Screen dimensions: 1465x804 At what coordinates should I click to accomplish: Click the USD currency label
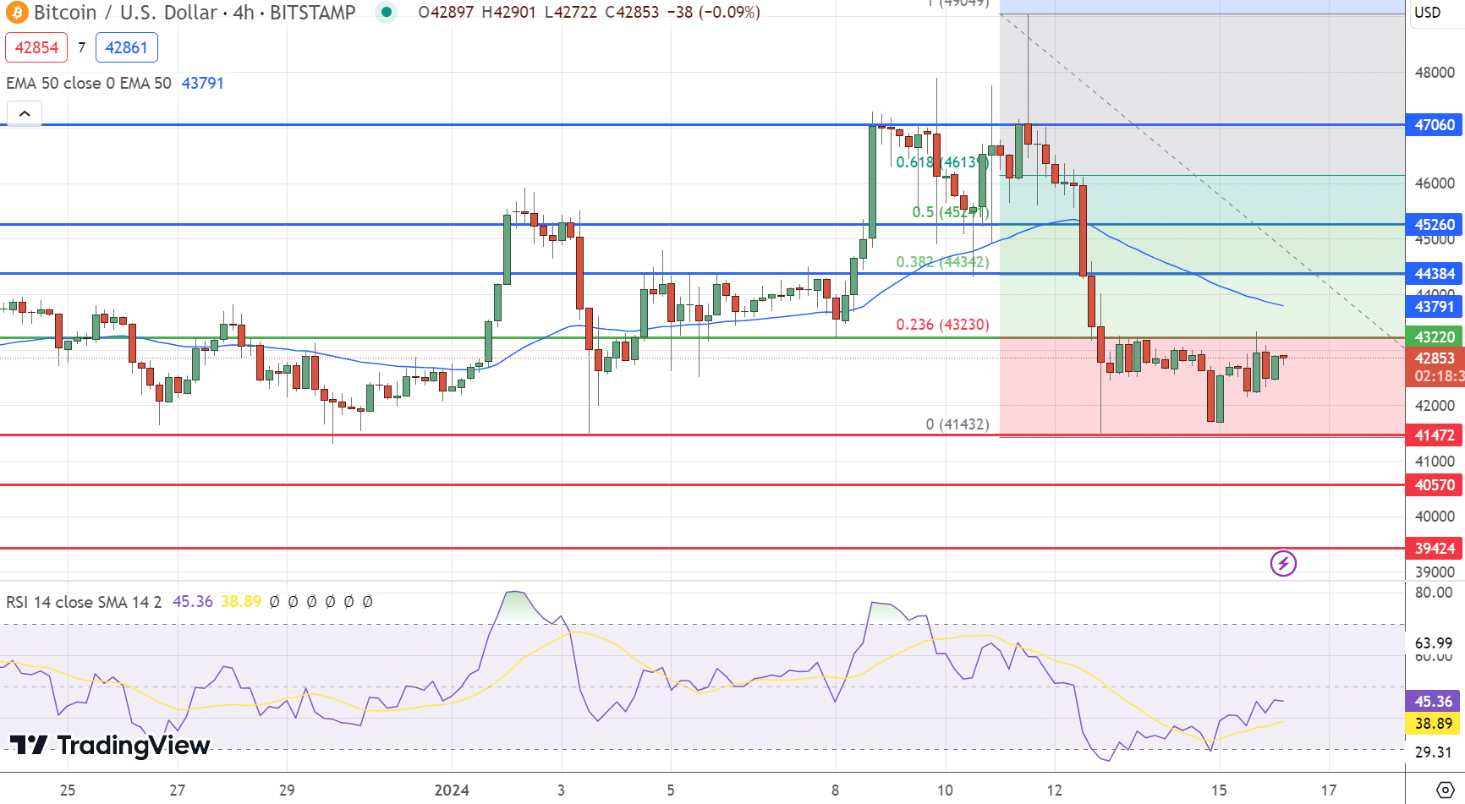[1428, 13]
